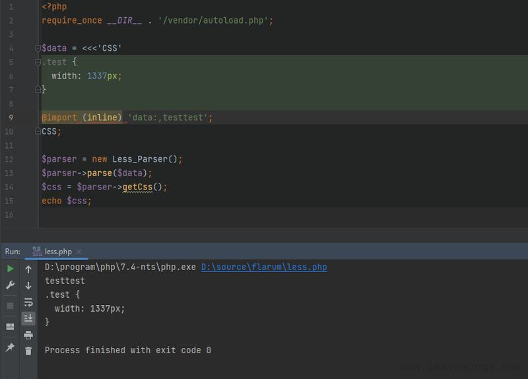Viewport: 528px width, 379px height.
Task: Close the less.php run tab
Action: tap(79, 252)
